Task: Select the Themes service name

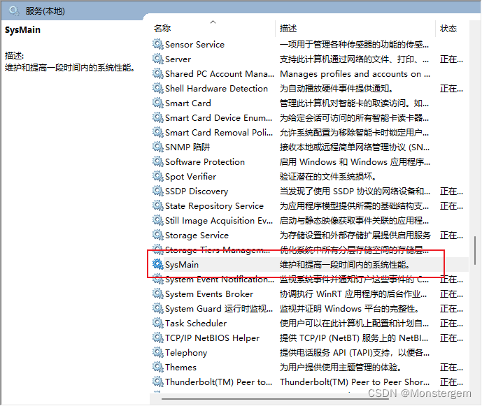Action: click(x=180, y=368)
